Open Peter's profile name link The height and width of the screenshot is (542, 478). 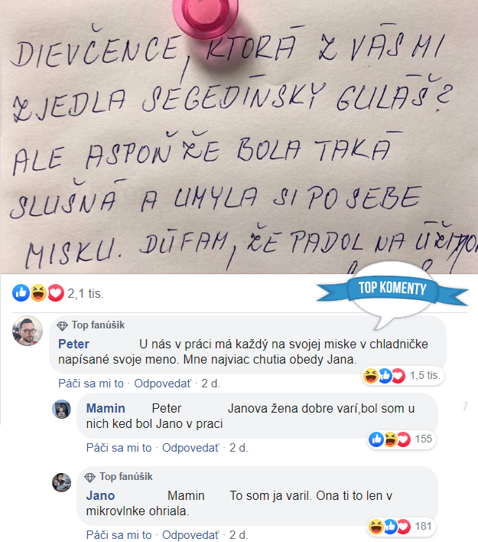pyautogui.click(x=73, y=344)
